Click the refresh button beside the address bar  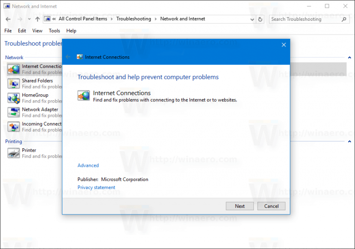[x=260, y=19]
